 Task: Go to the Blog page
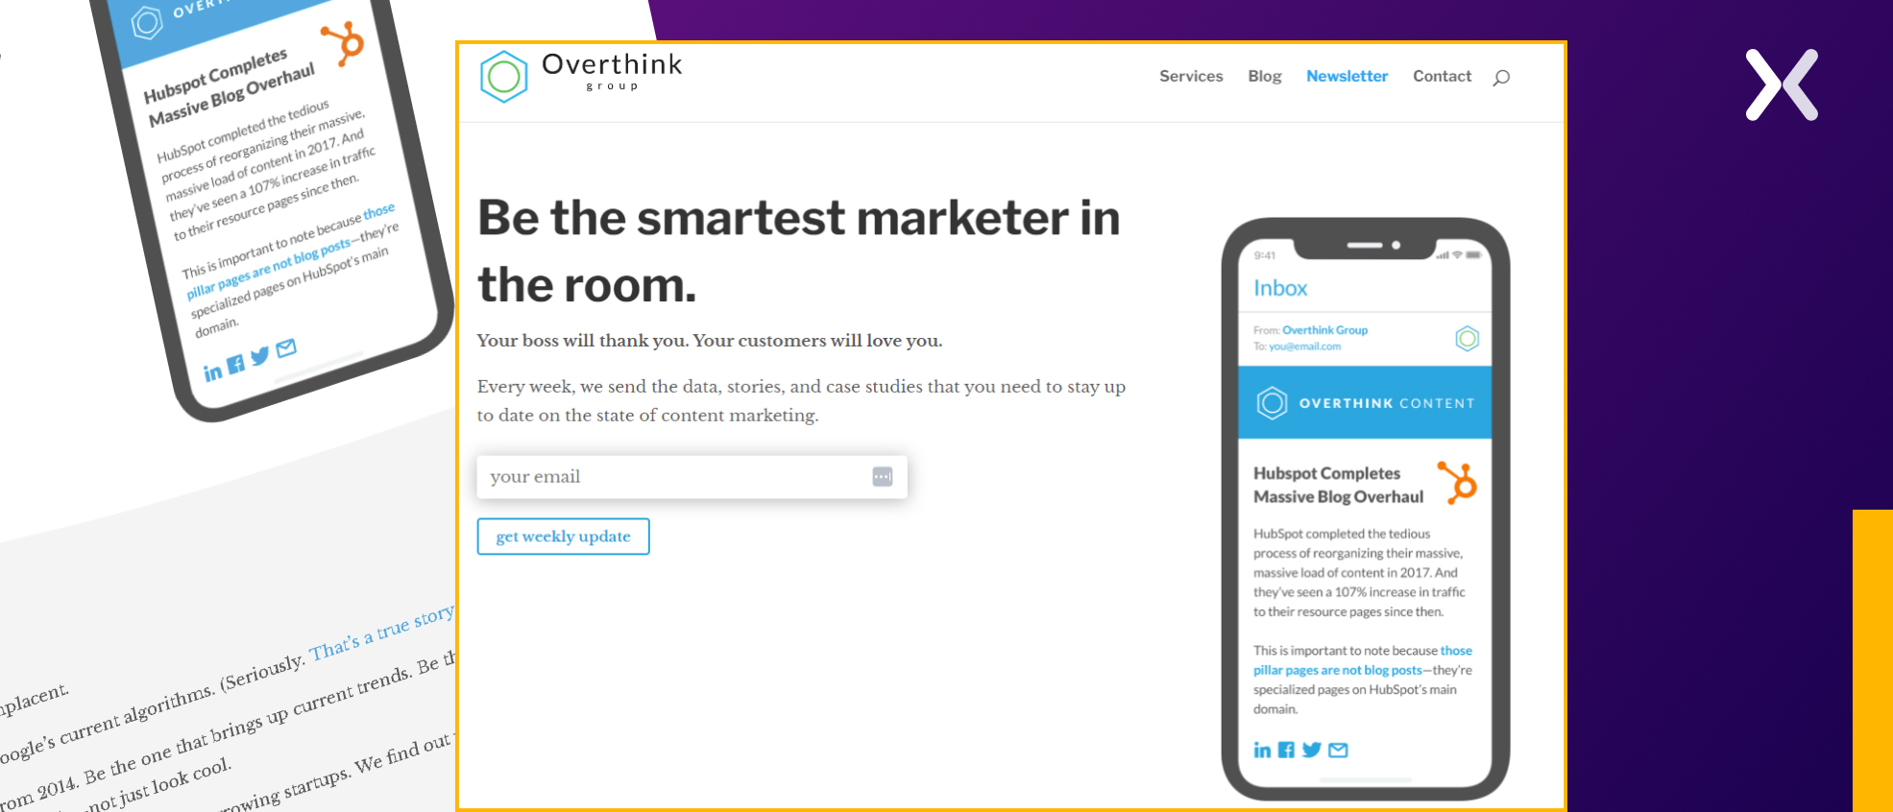pyautogui.click(x=1265, y=76)
